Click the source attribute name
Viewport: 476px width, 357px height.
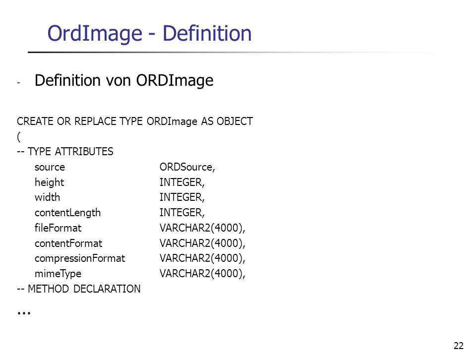[50, 167]
